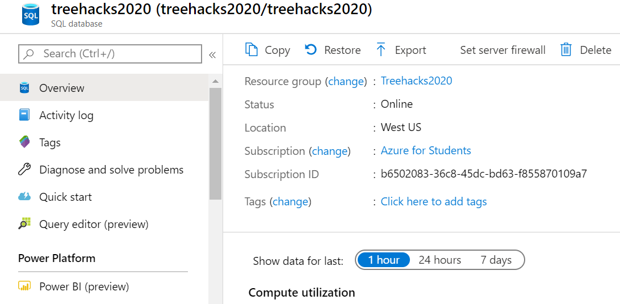Click the sidebar scrollbar up arrow
Image resolution: width=620 pixels, height=304 pixels.
click(215, 81)
